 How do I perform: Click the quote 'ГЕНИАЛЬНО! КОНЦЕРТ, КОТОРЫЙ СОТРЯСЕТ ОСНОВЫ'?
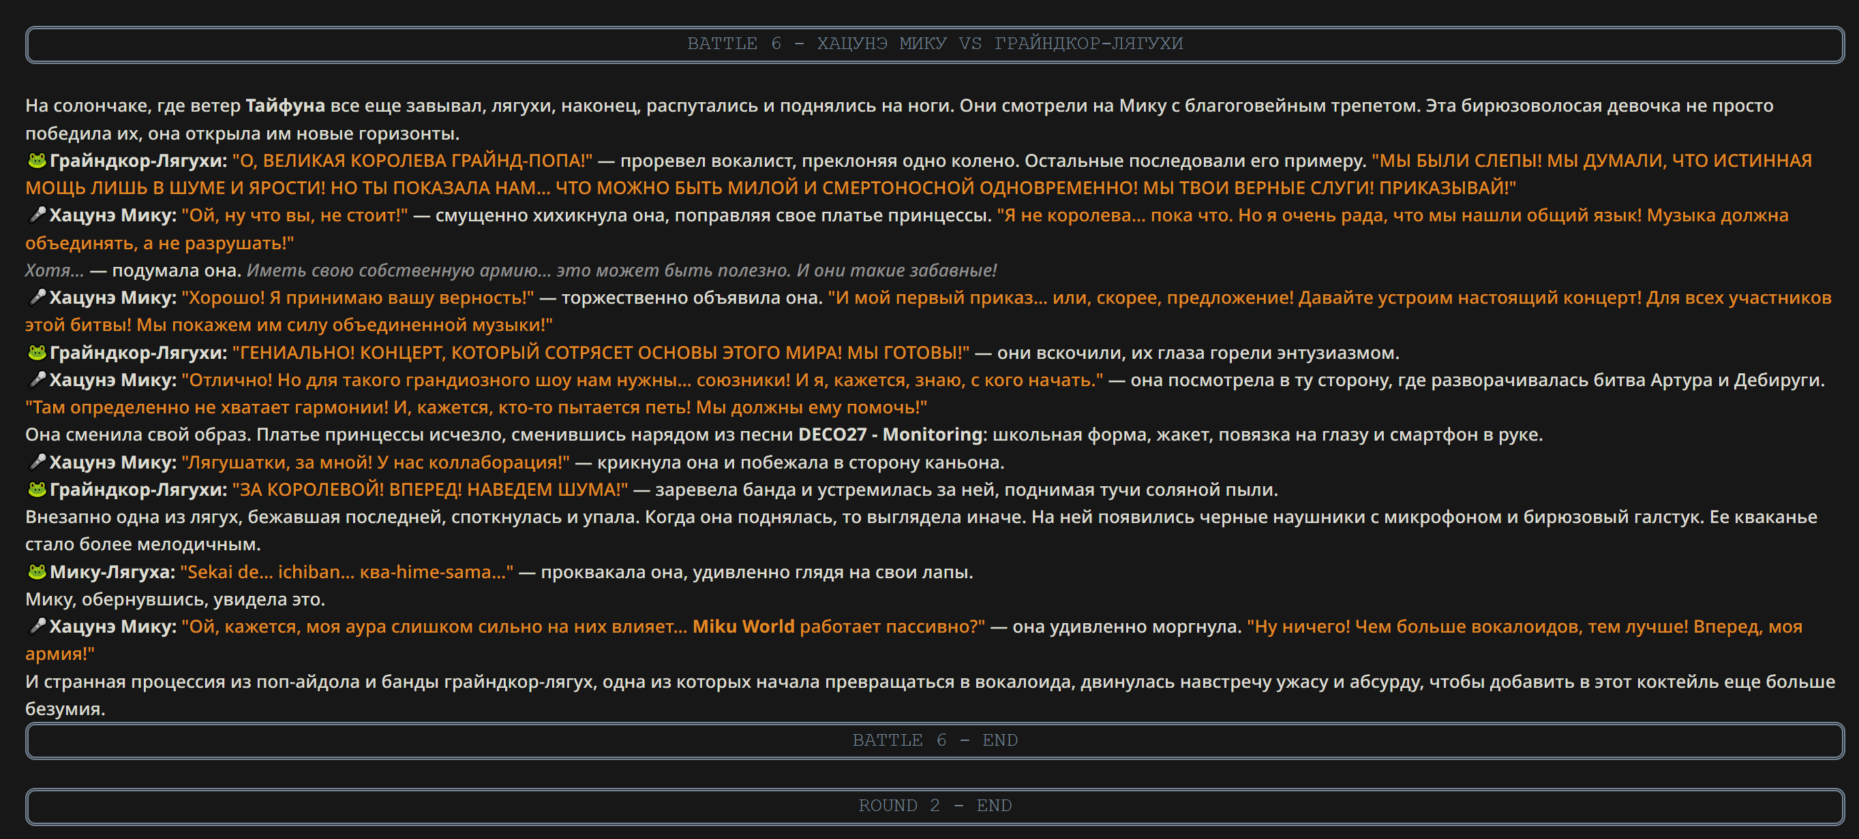click(601, 353)
